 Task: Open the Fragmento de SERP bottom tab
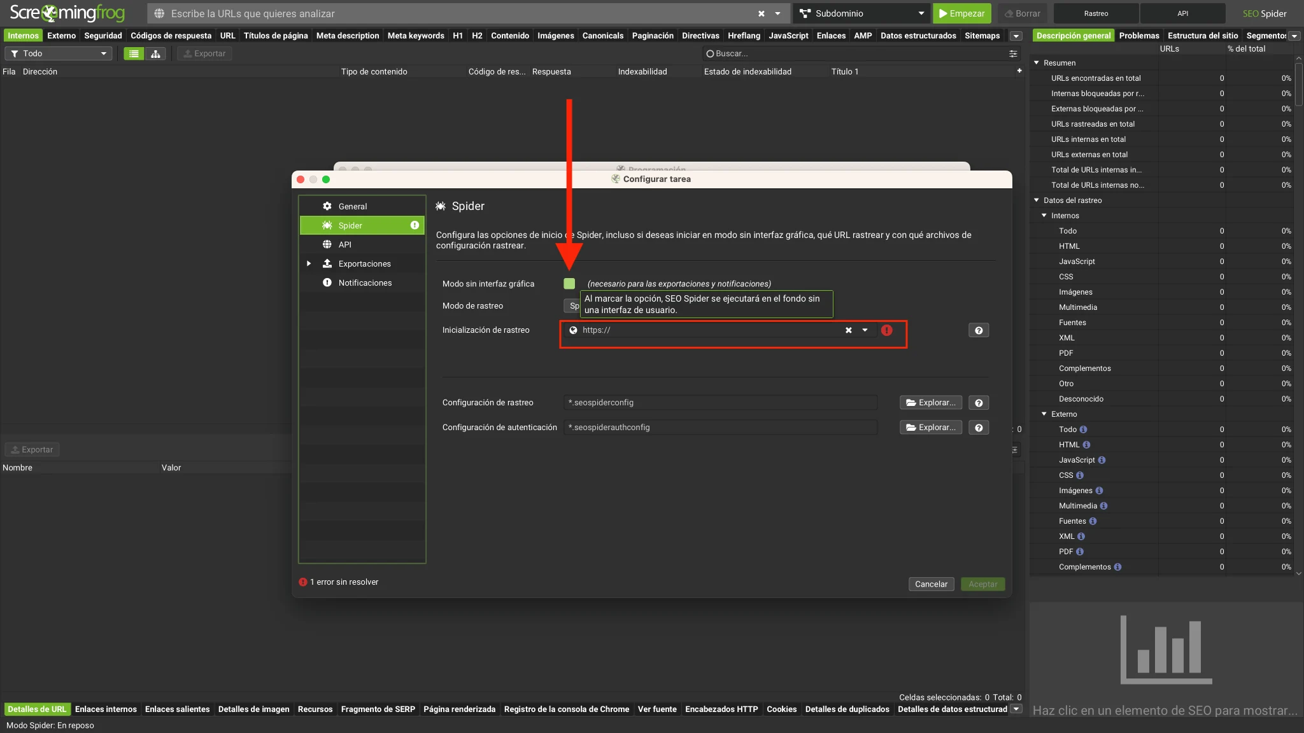pyautogui.click(x=378, y=709)
